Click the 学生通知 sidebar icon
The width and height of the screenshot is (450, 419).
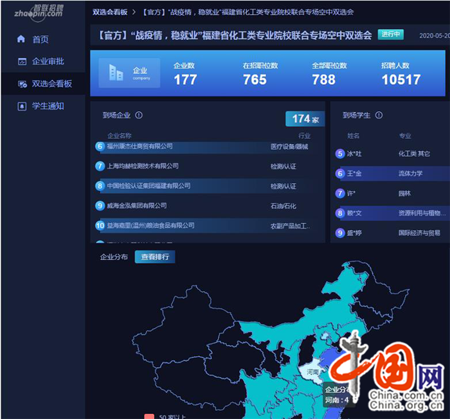click(x=21, y=106)
